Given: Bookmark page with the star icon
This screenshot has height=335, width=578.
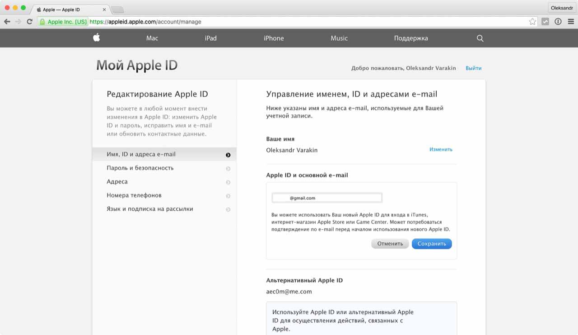Looking at the screenshot, I should (x=532, y=22).
